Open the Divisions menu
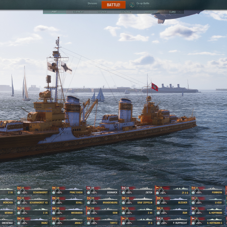The width and height of the screenshot is (227, 227). [92, 3]
